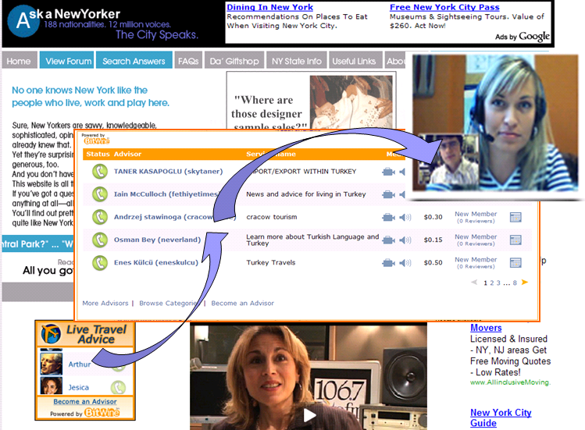Open Dining In New York ad link
Viewport: 585px width, 430px height.
coord(269,7)
